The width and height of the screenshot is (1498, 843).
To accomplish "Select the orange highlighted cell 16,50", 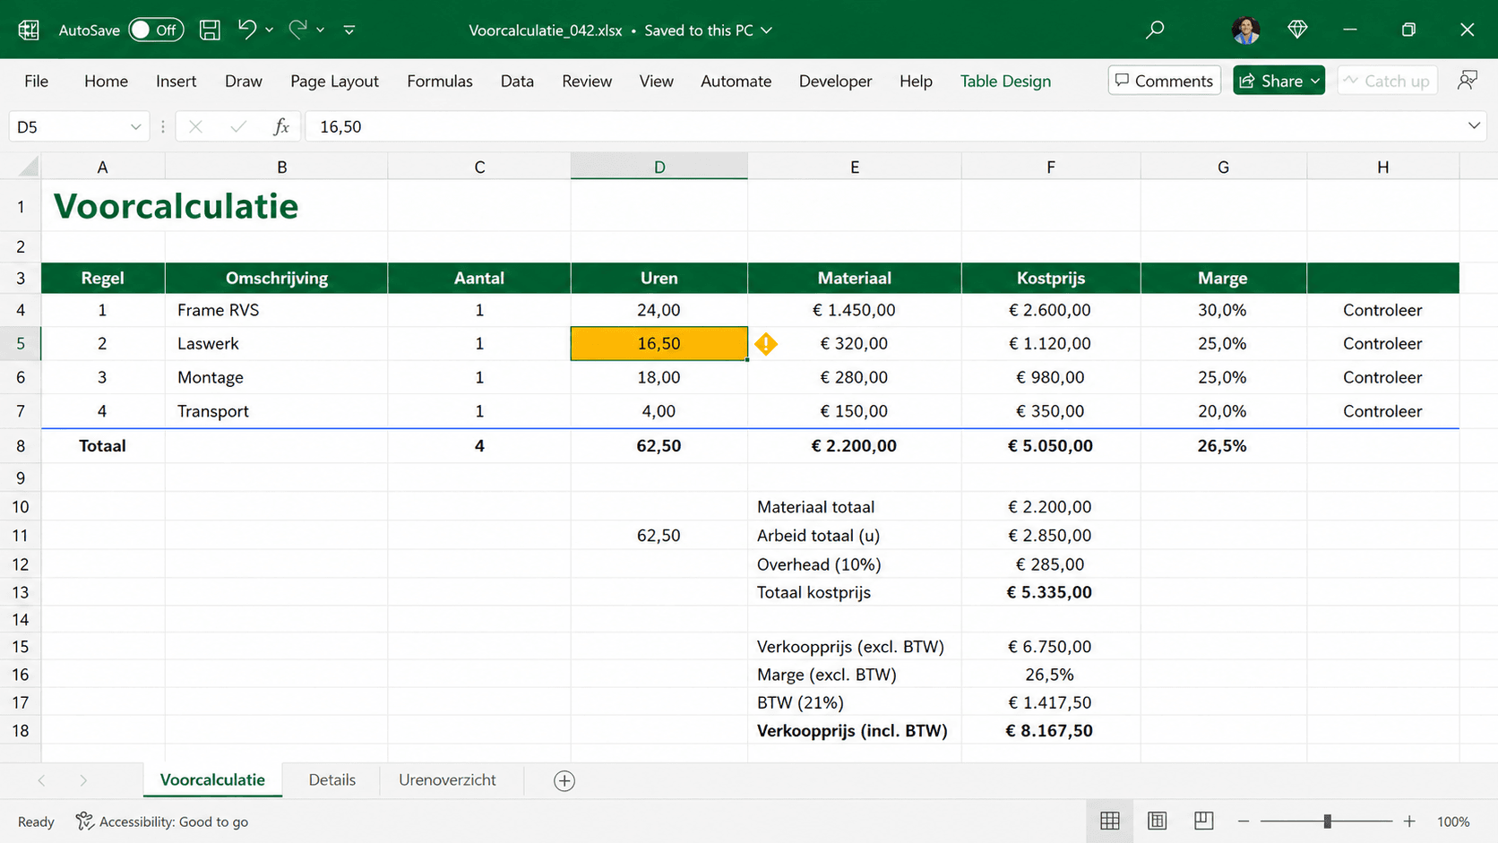I will point(659,344).
